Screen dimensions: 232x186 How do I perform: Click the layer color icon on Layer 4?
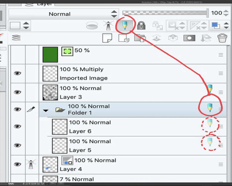tap(67, 160)
